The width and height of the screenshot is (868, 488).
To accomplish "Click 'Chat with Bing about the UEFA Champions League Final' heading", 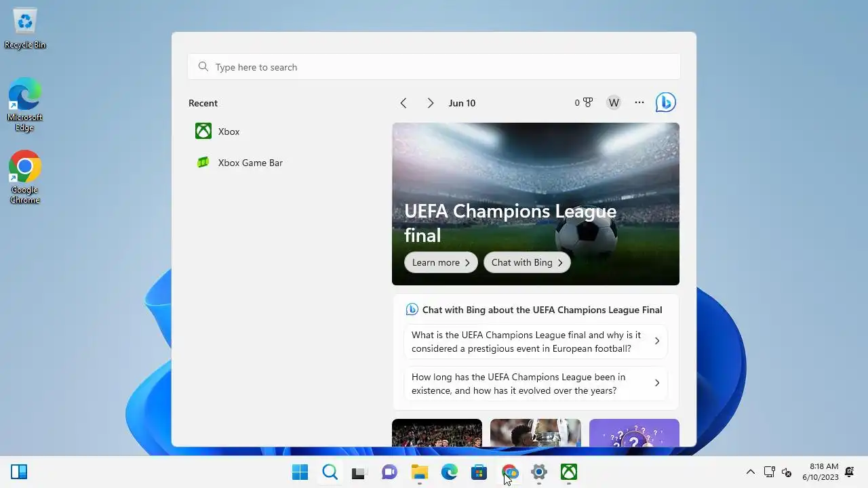I will pos(542,310).
